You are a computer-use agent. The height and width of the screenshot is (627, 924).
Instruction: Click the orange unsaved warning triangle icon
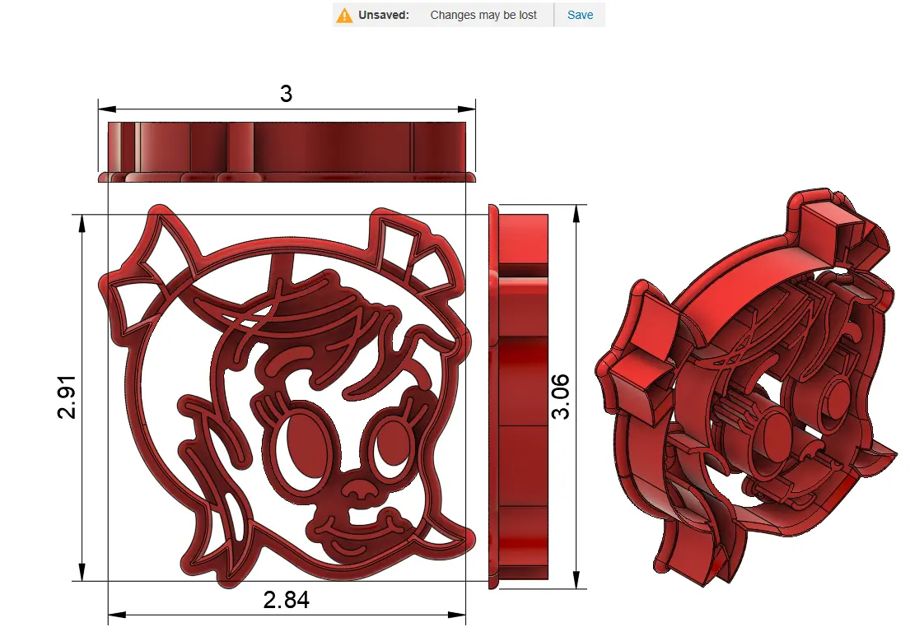pos(344,16)
